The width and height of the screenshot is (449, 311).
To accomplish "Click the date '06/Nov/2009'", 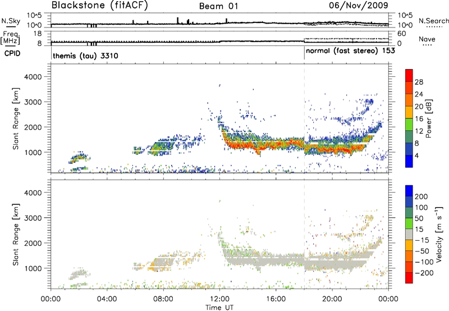I will 359,5.
